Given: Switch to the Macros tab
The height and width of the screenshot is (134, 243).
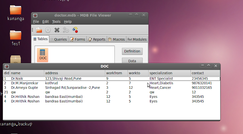Looking at the screenshot, I should (116, 40).
